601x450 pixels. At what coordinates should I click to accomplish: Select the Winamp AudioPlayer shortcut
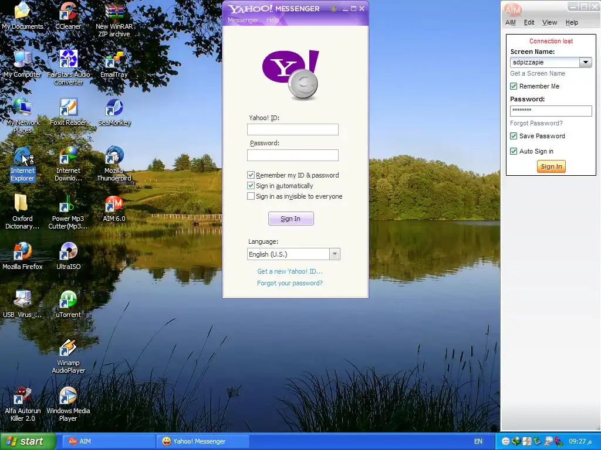point(68,356)
